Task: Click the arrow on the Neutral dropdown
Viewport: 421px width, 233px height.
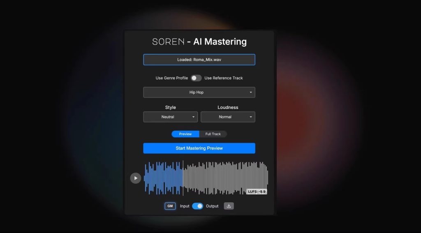Action: click(x=193, y=117)
